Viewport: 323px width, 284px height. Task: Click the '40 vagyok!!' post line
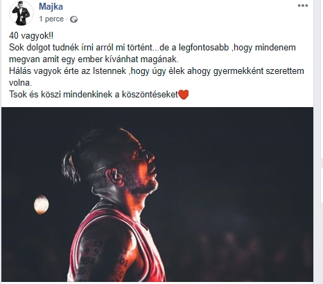tap(31, 36)
